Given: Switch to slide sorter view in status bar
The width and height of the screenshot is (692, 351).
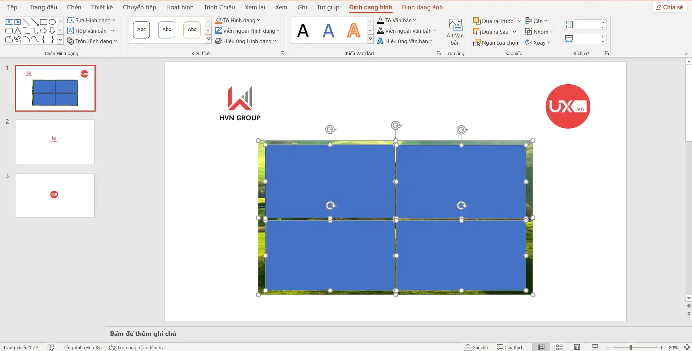Looking at the screenshot, I should (x=559, y=347).
